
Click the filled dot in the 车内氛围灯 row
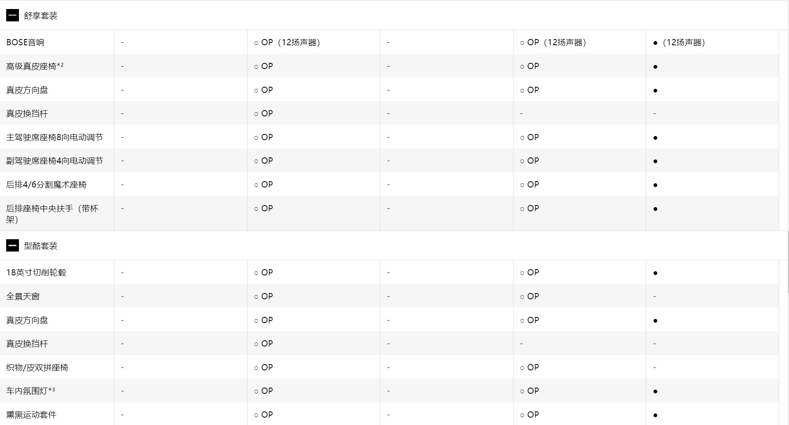tap(655, 391)
